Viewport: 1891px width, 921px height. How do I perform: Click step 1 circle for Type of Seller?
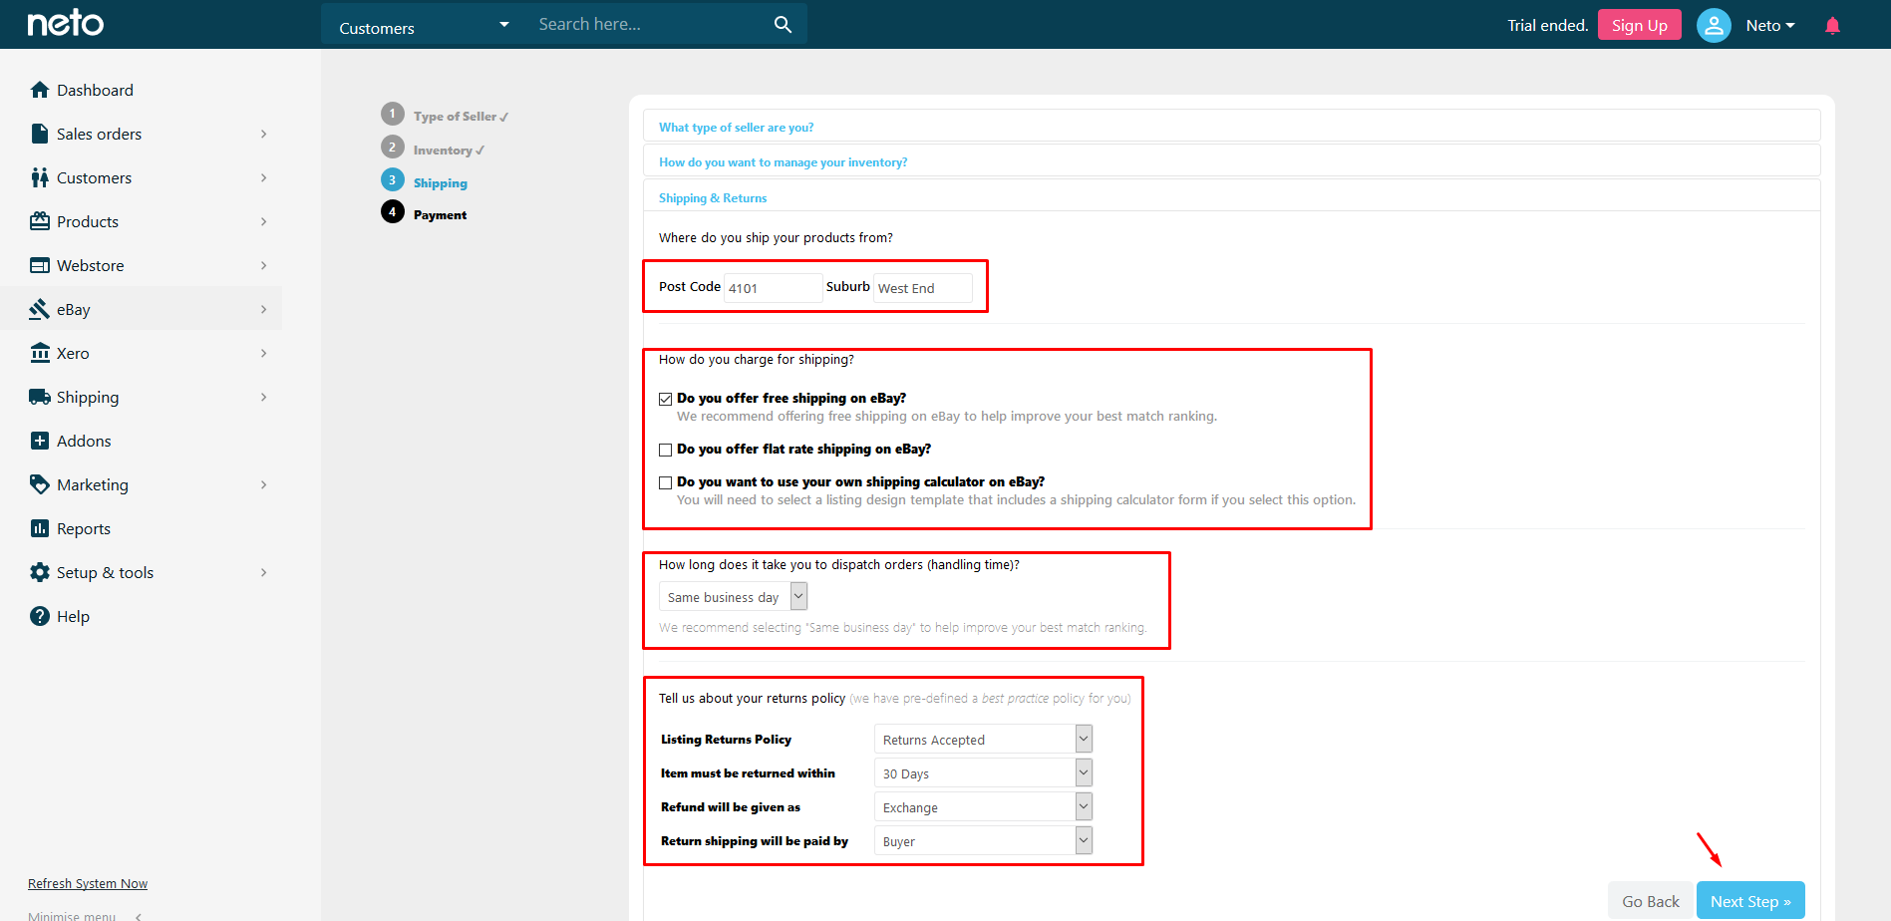pyautogui.click(x=393, y=114)
